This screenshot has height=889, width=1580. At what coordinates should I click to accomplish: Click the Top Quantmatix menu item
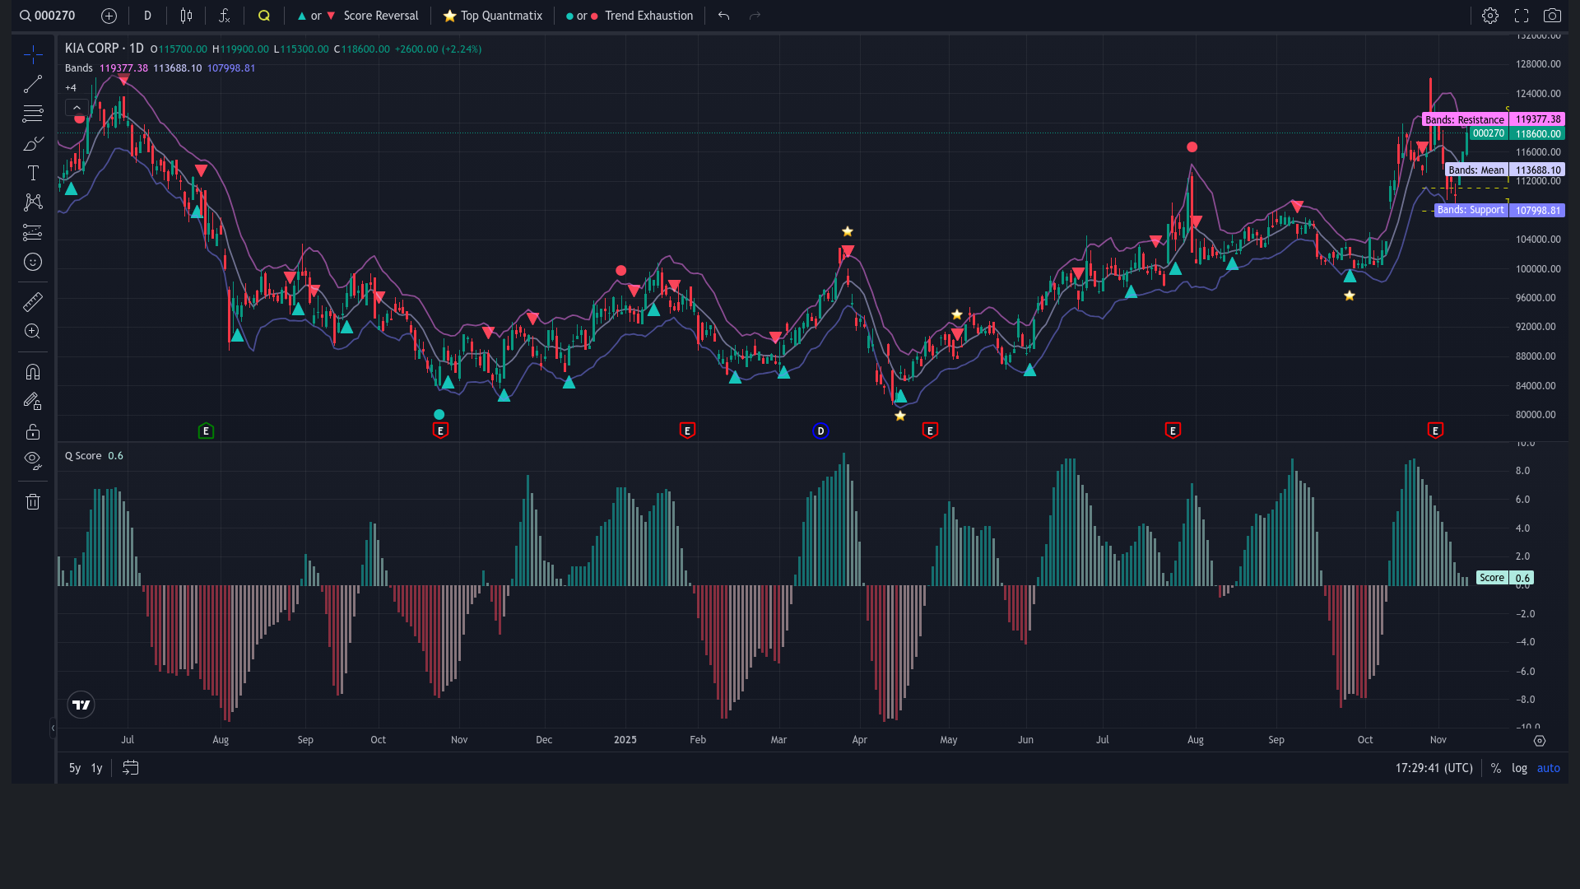[x=492, y=16]
